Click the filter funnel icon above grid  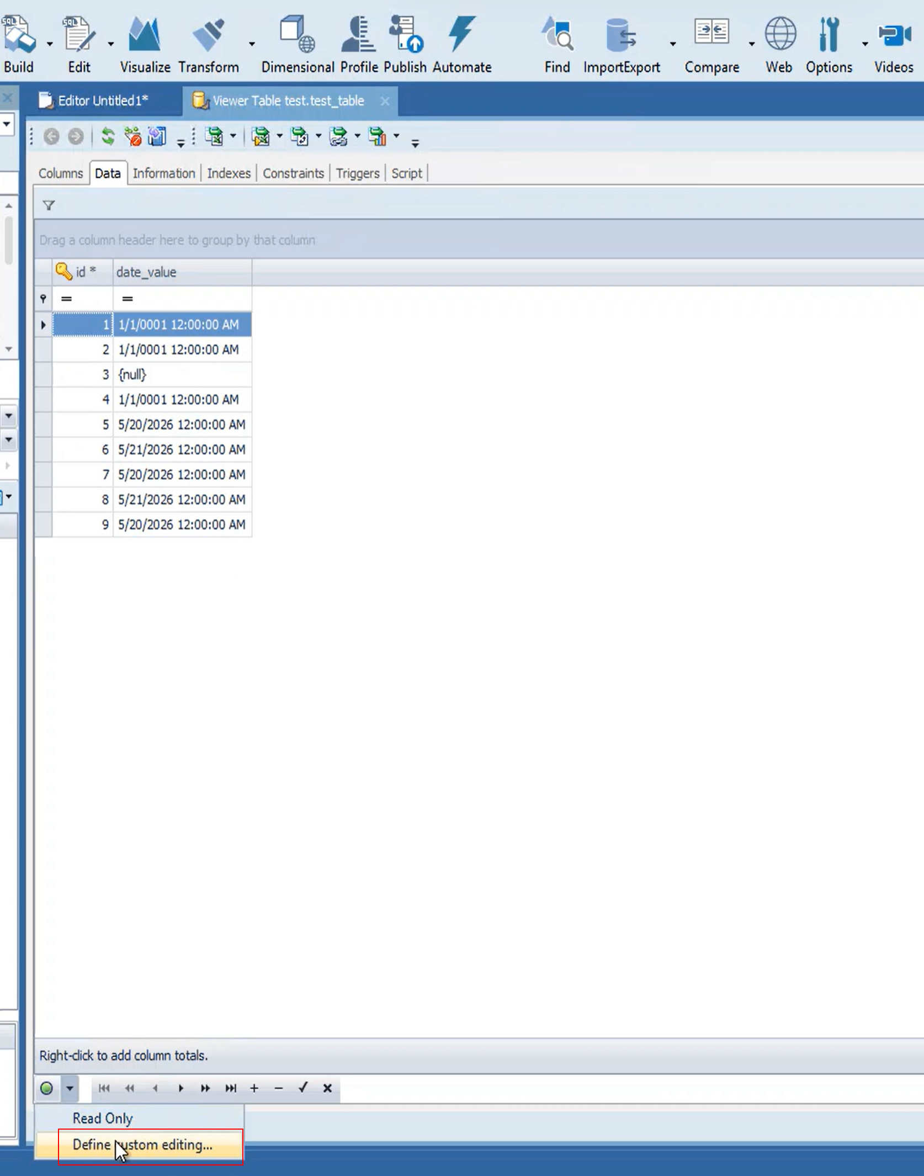click(x=49, y=205)
